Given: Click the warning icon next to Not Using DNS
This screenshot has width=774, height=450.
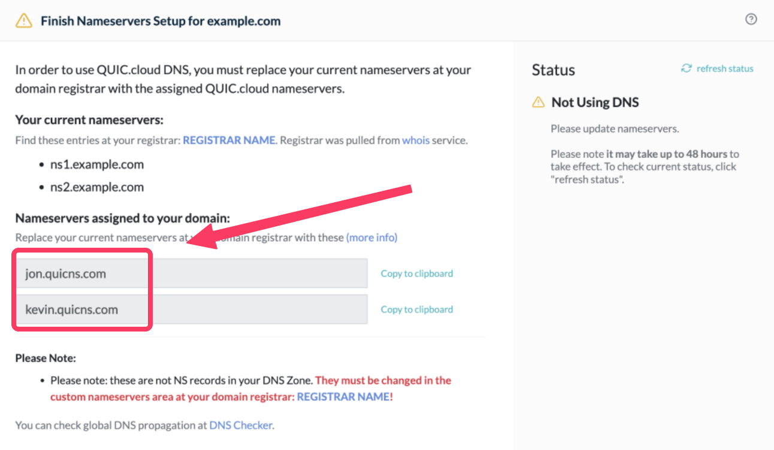Looking at the screenshot, I should click(x=539, y=102).
